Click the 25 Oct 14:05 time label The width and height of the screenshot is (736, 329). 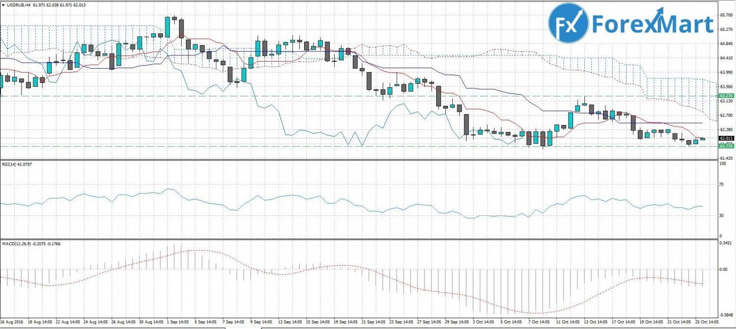[706, 322]
